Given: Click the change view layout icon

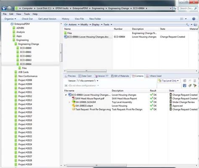Looking at the screenshot, I should tap(182, 19).
